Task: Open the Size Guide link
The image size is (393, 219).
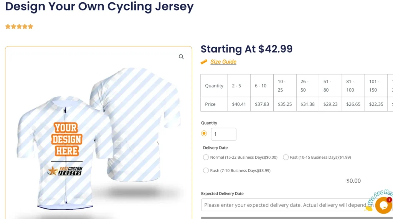Action: pyautogui.click(x=223, y=62)
